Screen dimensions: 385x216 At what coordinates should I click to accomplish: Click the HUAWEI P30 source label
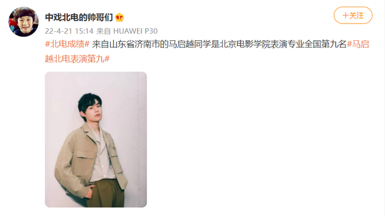(x=135, y=31)
